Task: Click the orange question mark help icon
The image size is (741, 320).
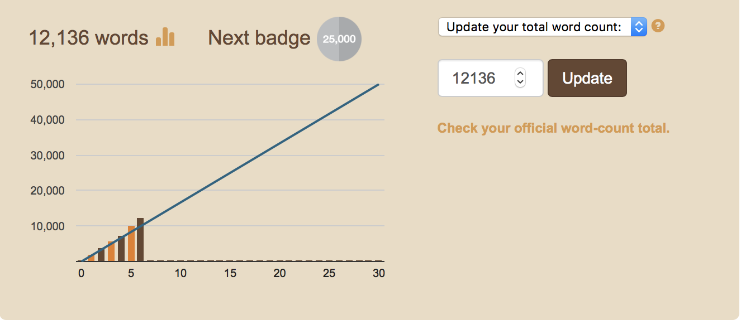Action: pyautogui.click(x=658, y=26)
